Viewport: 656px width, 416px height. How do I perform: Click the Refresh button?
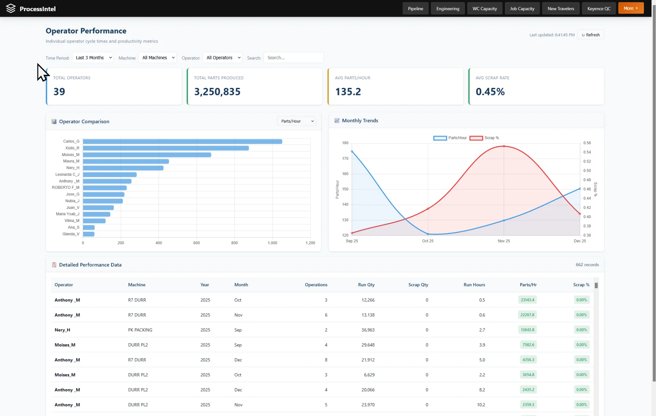pos(590,35)
